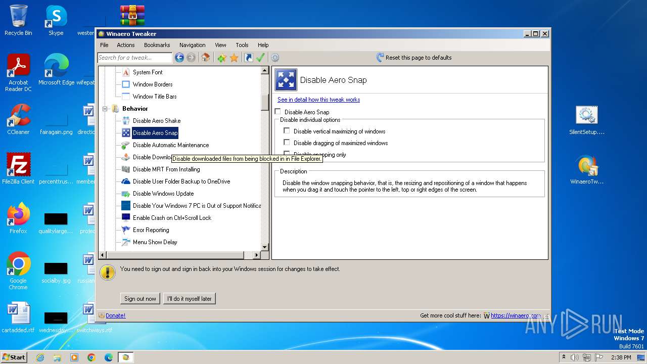Click the System Font tree icon
This screenshot has width=647, height=364.
[x=126, y=72]
